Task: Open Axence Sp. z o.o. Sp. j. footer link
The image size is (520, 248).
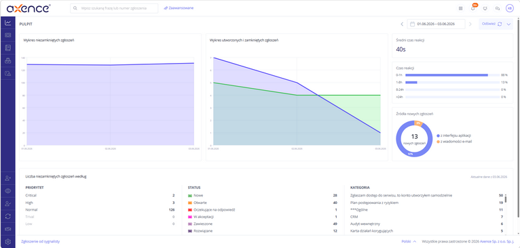Action: [498, 242]
